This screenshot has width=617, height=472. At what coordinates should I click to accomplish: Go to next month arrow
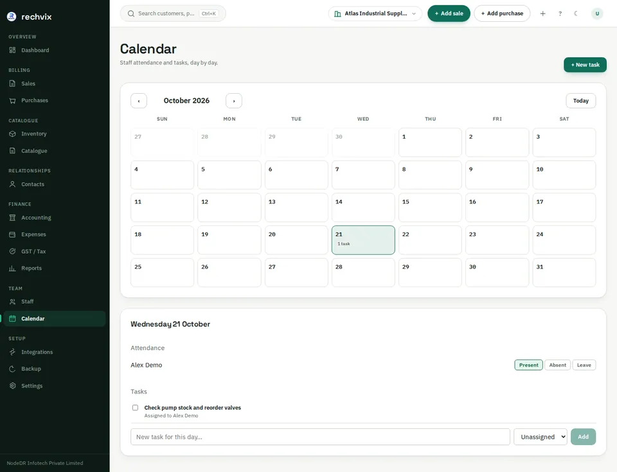tap(234, 101)
